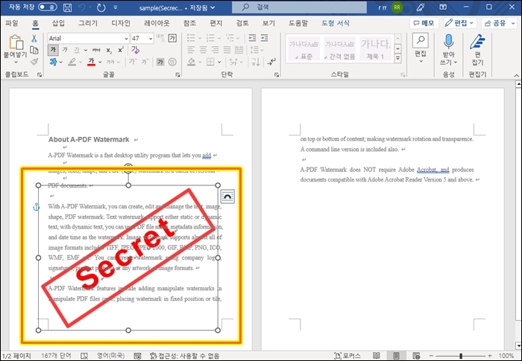Expand the underline style dropdown arrow
Image resolution: width=522 pixels, height=361 pixels.
[x=86, y=51]
